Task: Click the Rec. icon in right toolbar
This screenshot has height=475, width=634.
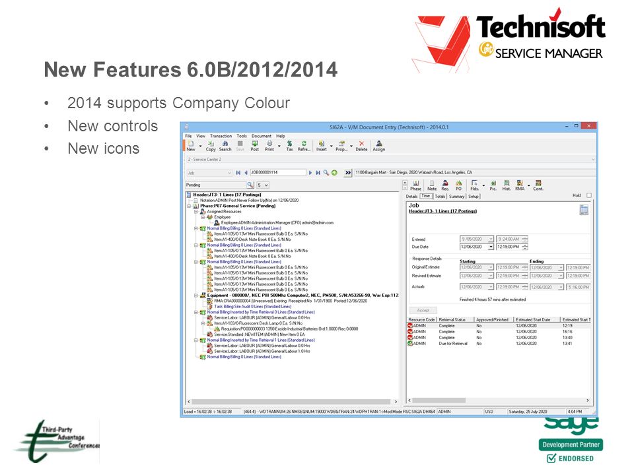Action: 445,185
